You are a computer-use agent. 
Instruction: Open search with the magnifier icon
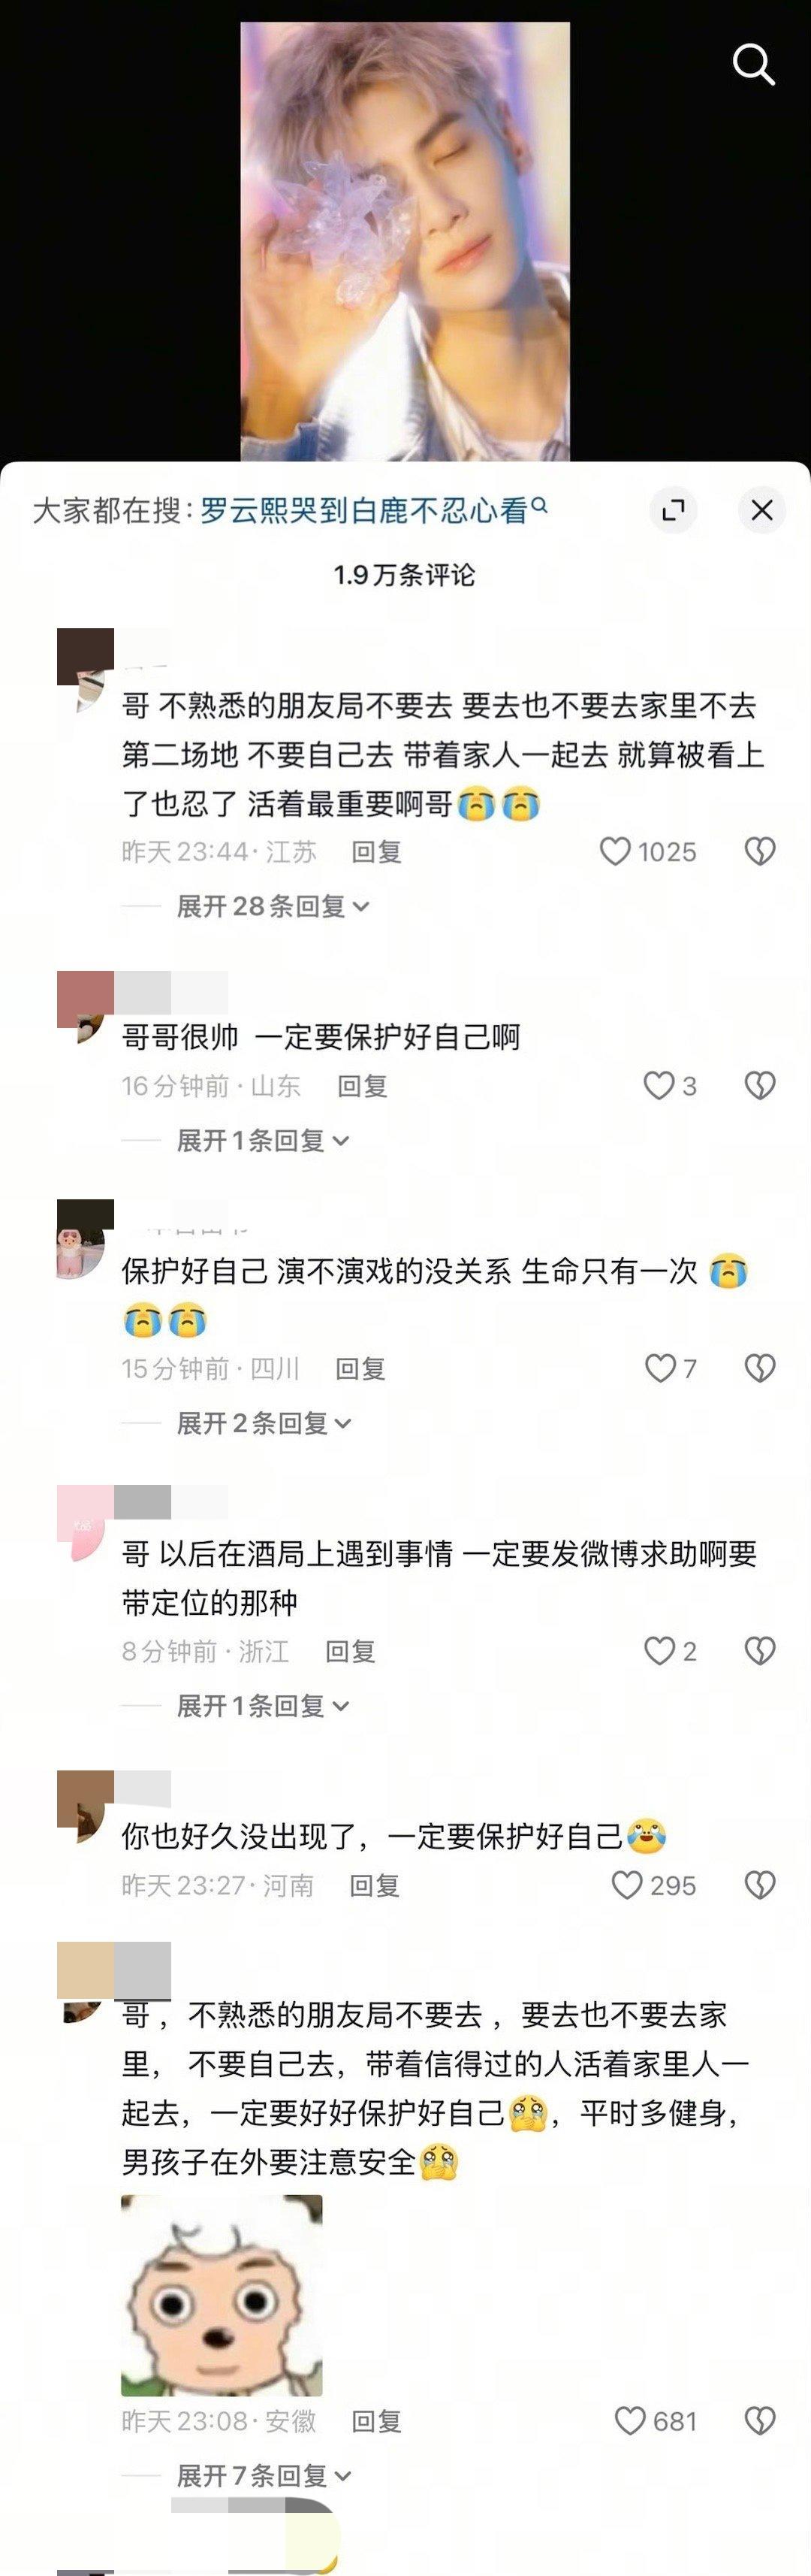[x=753, y=65]
